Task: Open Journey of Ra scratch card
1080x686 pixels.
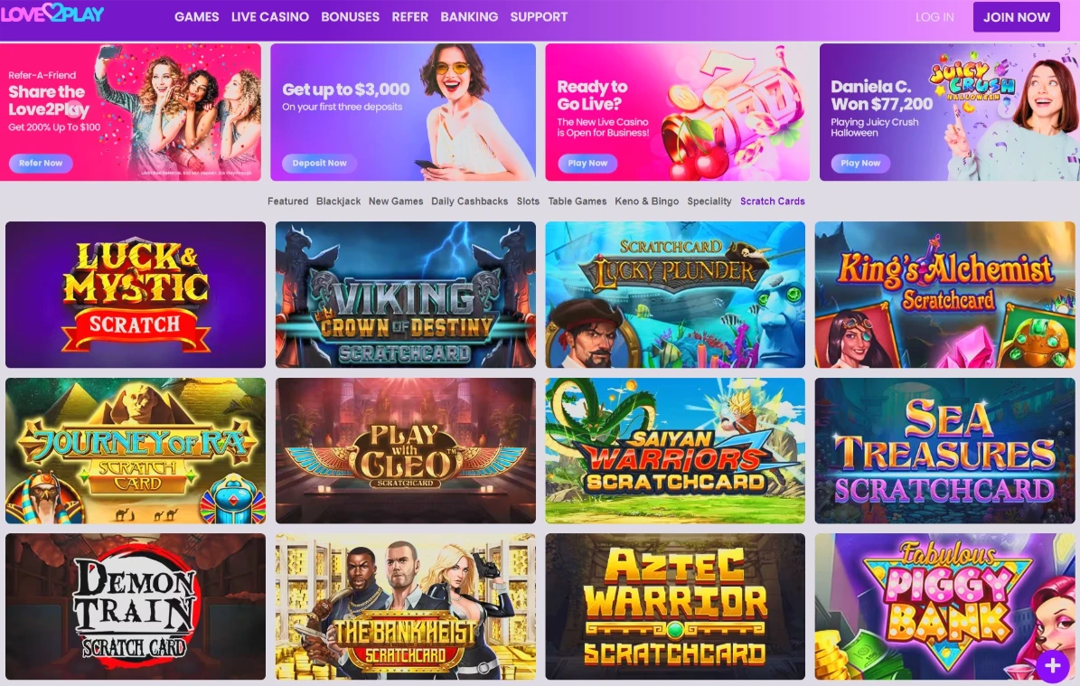Action: (135, 450)
